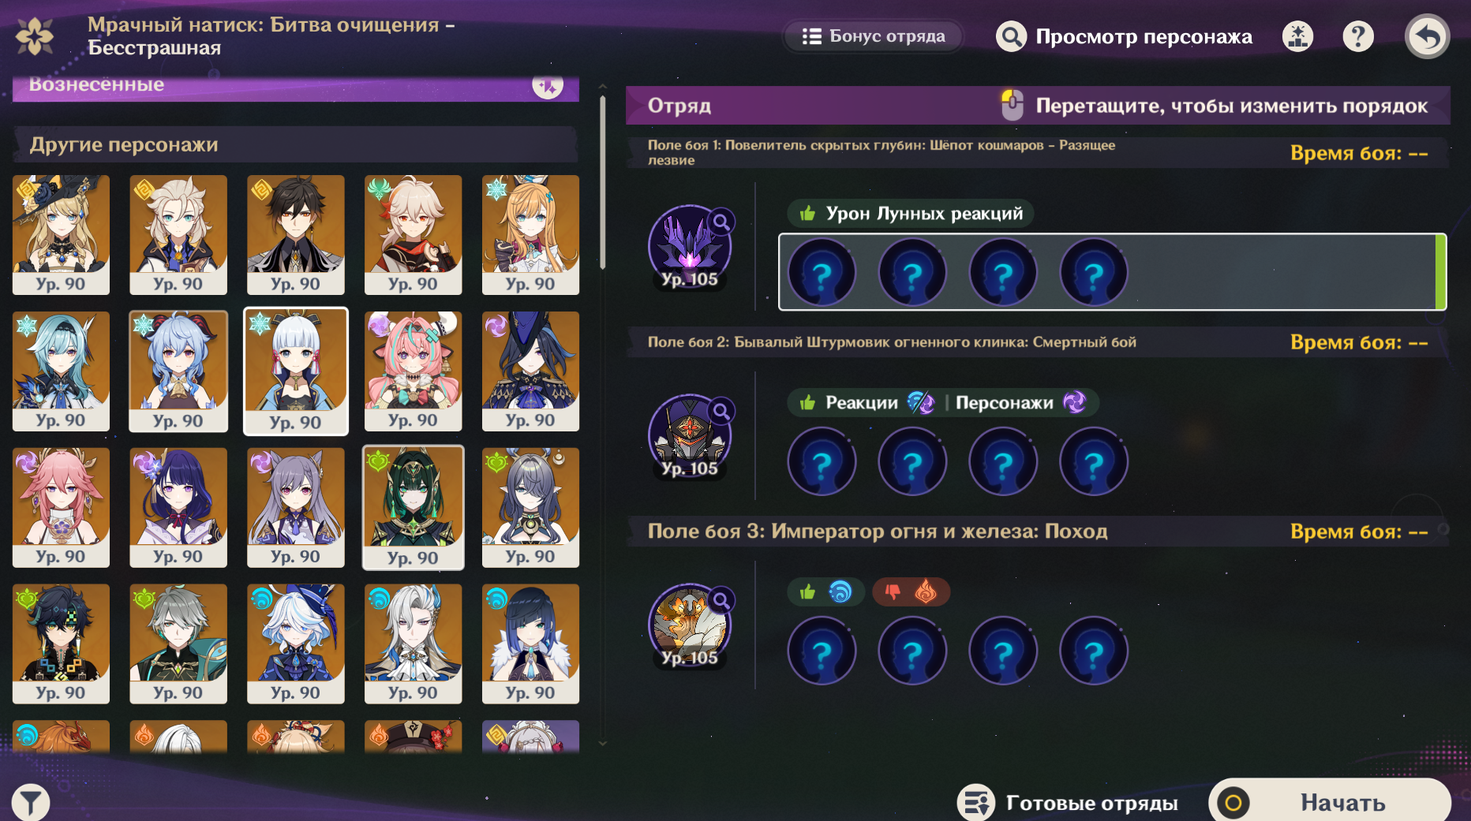Click scroll-up arrow of character list
The height and width of the screenshot is (821, 1471).
click(x=603, y=86)
